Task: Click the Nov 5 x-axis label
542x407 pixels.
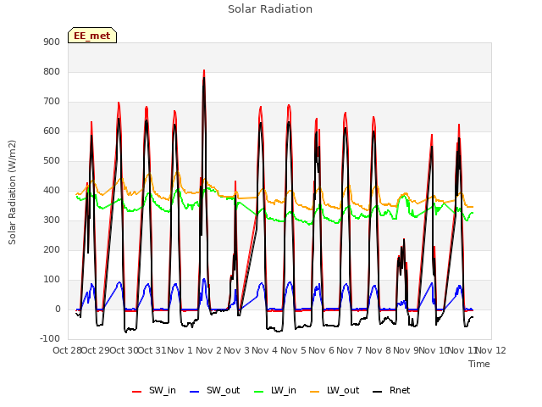Action: (x=293, y=350)
